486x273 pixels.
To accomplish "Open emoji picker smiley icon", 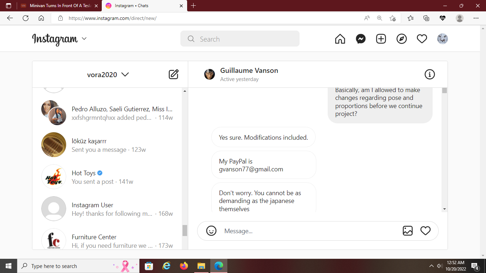I will coord(211,231).
